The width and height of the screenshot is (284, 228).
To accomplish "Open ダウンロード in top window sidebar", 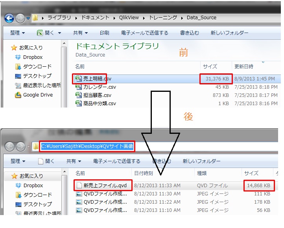I will pyautogui.click(x=33, y=67).
